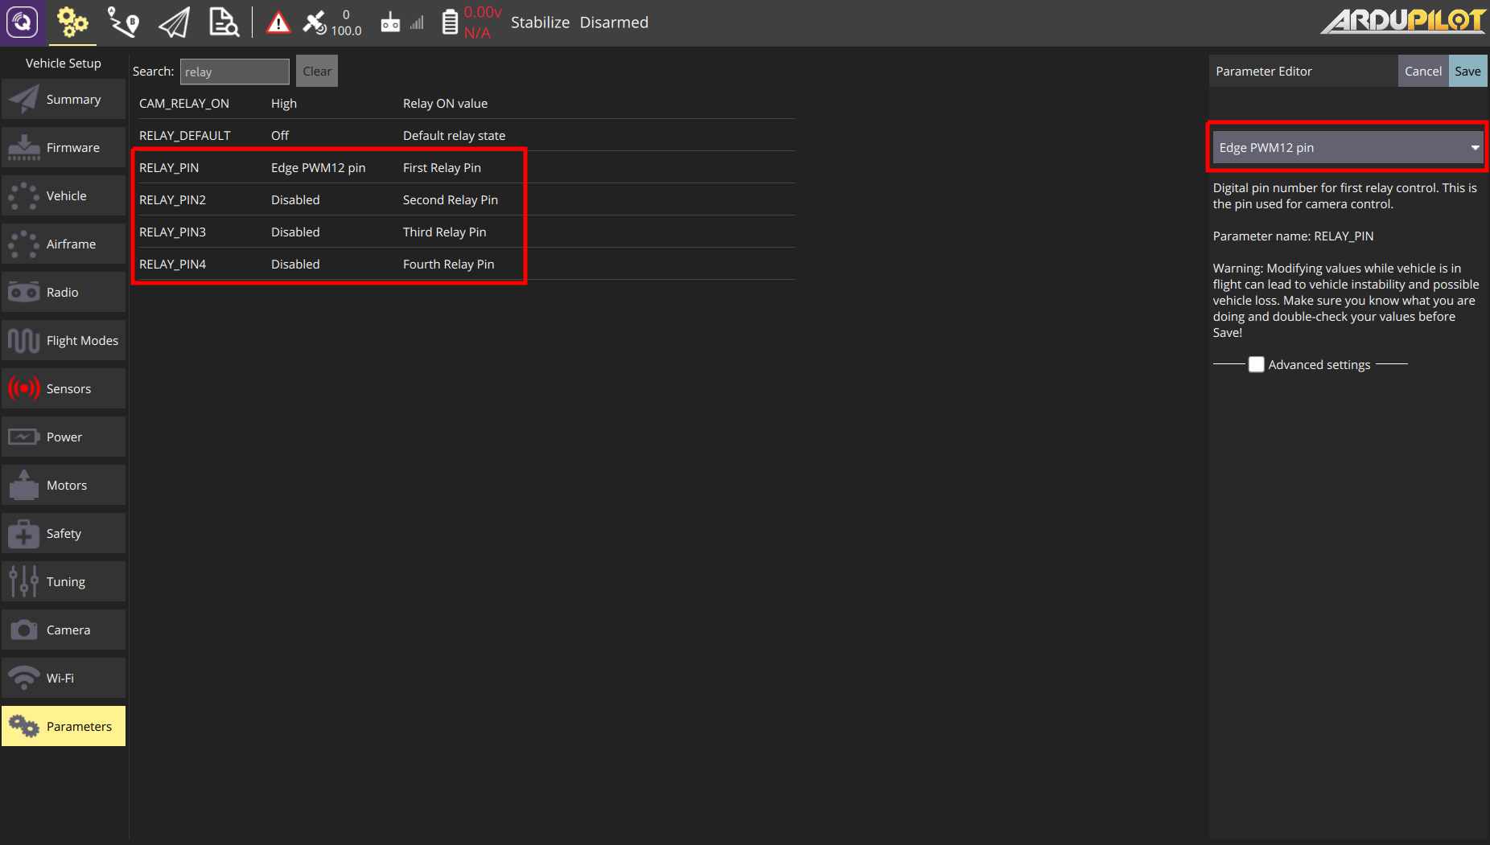Open the Radio setup page

[x=64, y=293]
